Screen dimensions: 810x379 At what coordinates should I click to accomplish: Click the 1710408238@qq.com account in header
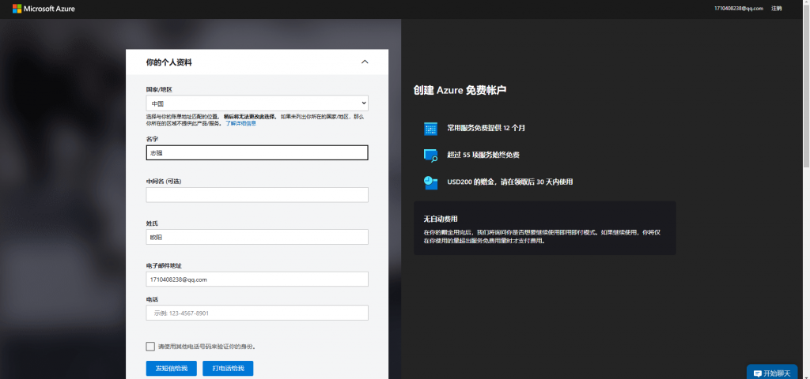pyautogui.click(x=739, y=8)
